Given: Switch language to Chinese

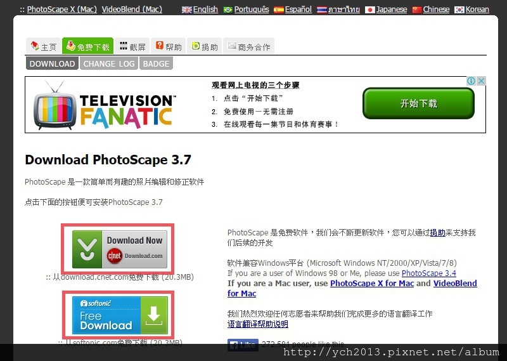Looking at the screenshot, I should [436, 10].
